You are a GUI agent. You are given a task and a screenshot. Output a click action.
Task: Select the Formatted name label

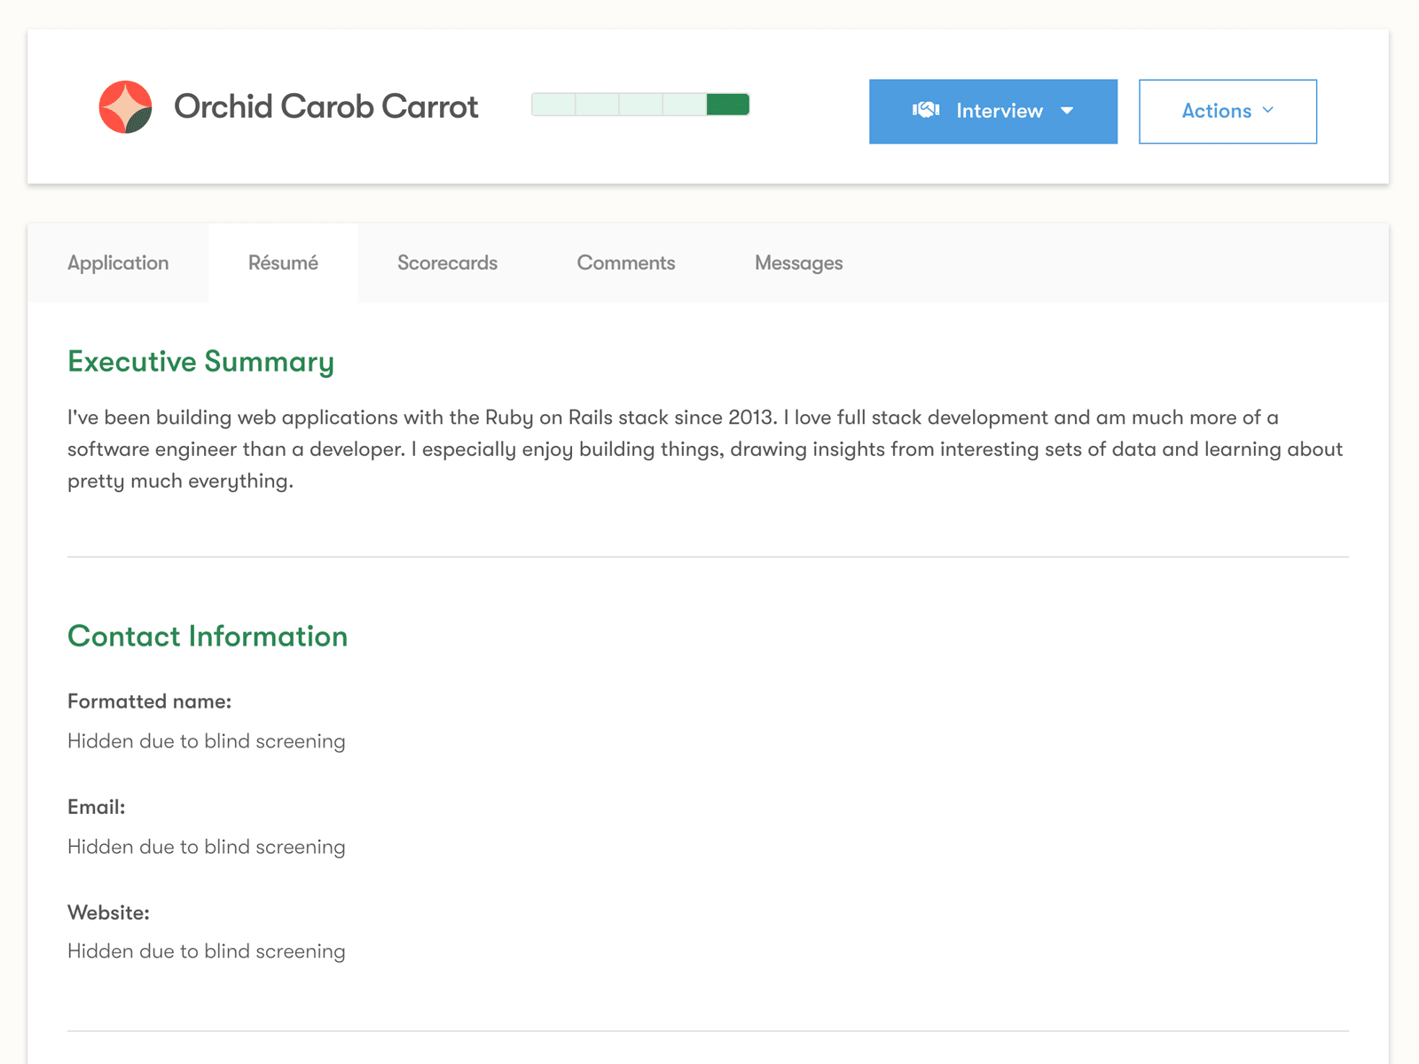[149, 701]
